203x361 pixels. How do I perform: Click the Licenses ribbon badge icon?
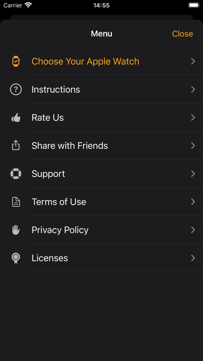(16, 258)
